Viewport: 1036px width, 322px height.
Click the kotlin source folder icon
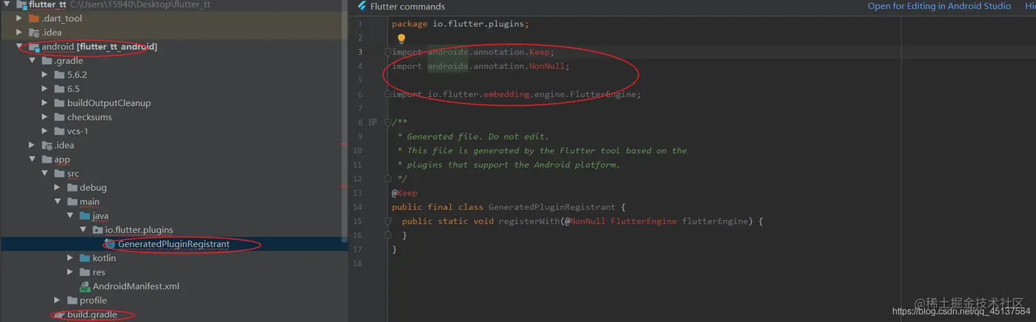[x=85, y=258]
